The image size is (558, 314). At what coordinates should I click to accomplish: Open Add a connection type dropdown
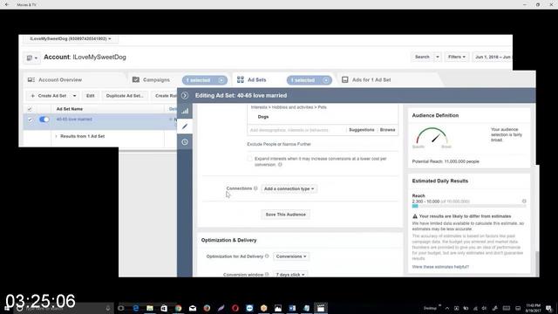click(289, 188)
